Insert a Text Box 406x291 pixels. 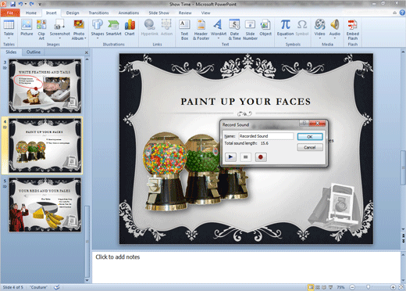pos(184,29)
